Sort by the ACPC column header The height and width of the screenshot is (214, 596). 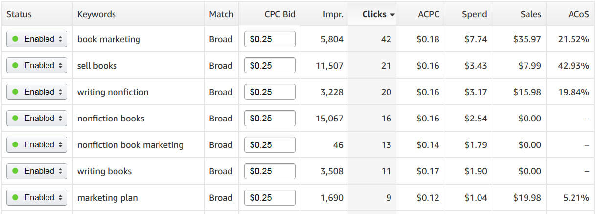pyautogui.click(x=429, y=14)
